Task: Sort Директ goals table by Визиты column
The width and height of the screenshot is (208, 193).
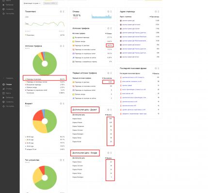Action: pos(109,115)
